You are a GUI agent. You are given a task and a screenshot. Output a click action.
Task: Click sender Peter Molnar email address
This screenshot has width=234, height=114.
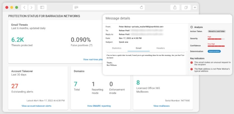click(141, 27)
